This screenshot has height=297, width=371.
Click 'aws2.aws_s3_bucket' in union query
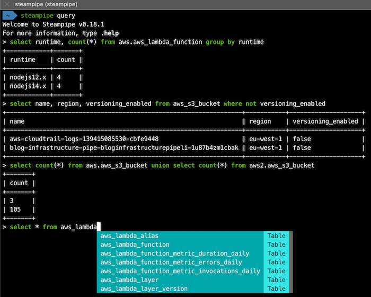coord(282,165)
